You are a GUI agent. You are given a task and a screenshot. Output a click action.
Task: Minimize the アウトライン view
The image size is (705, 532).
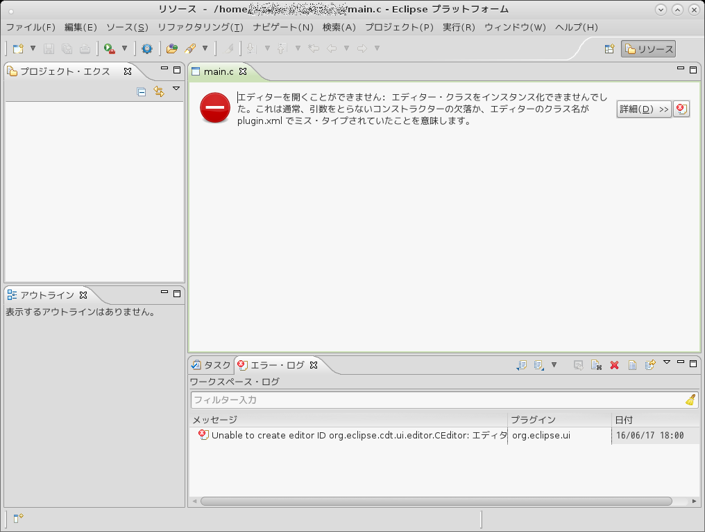[164, 292]
